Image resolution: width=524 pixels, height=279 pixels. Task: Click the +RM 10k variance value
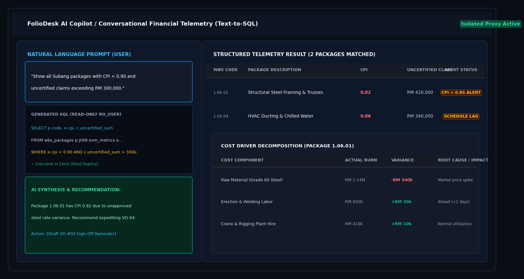pos(401,224)
